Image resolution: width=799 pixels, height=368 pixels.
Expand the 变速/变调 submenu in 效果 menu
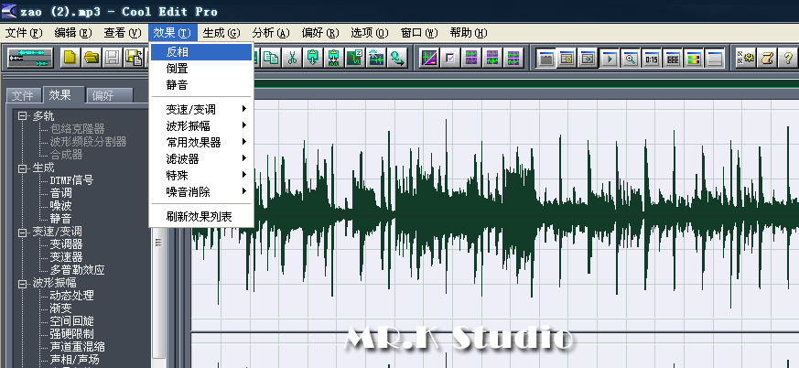click(x=201, y=109)
